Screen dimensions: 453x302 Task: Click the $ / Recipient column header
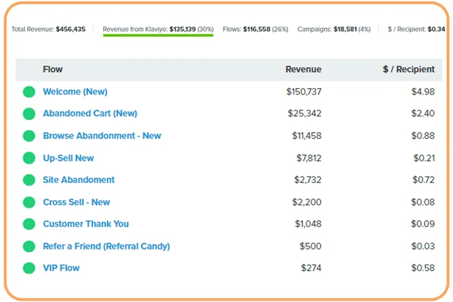click(408, 69)
